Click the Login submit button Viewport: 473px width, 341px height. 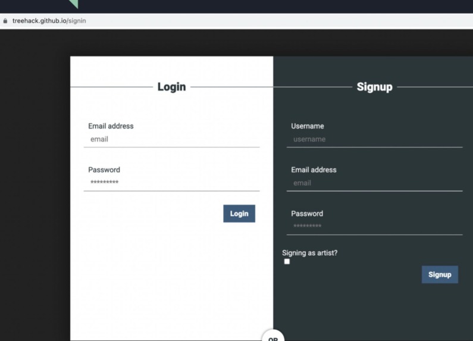point(239,214)
